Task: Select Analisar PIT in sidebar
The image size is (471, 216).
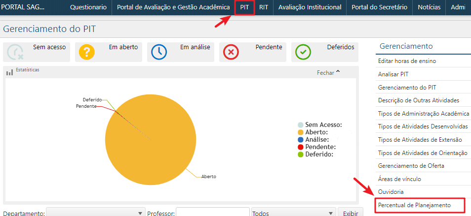Action: click(393, 74)
